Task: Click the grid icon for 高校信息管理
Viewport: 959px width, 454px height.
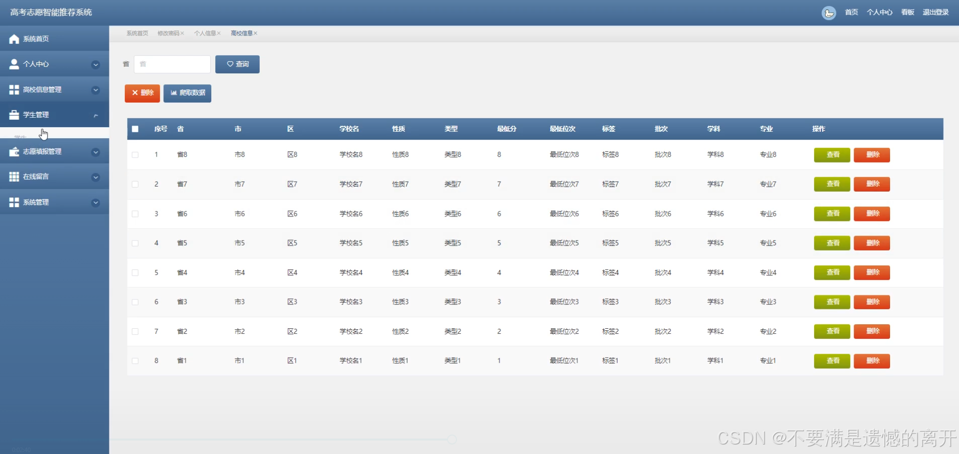Action: click(14, 90)
